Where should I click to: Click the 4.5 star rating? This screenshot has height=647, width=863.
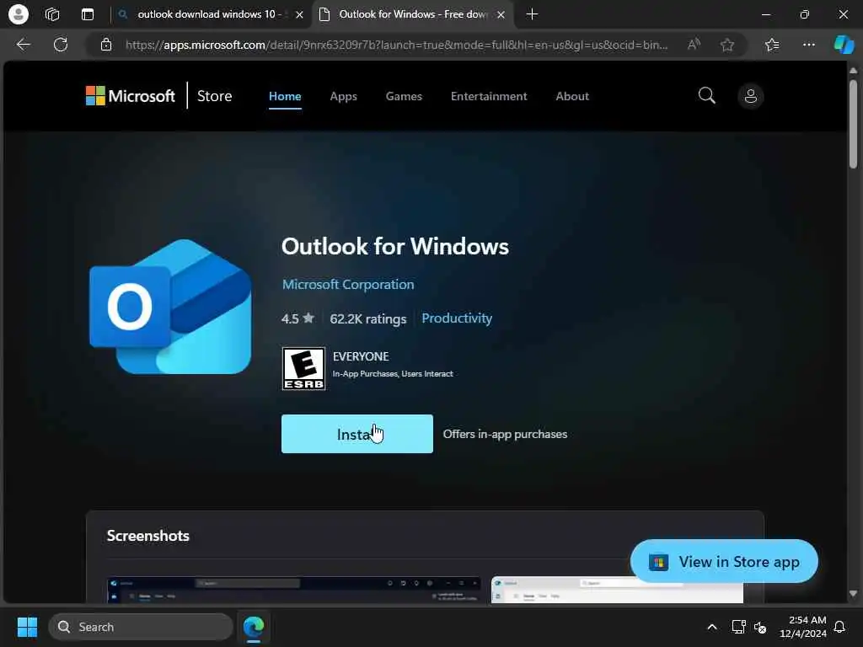click(x=297, y=318)
